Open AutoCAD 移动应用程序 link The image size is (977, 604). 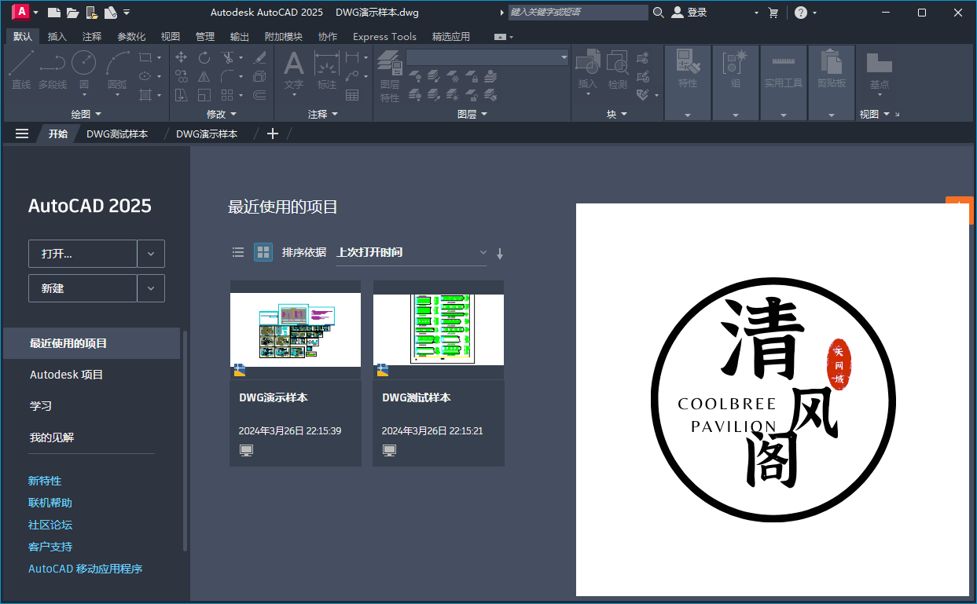pos(86,569)
